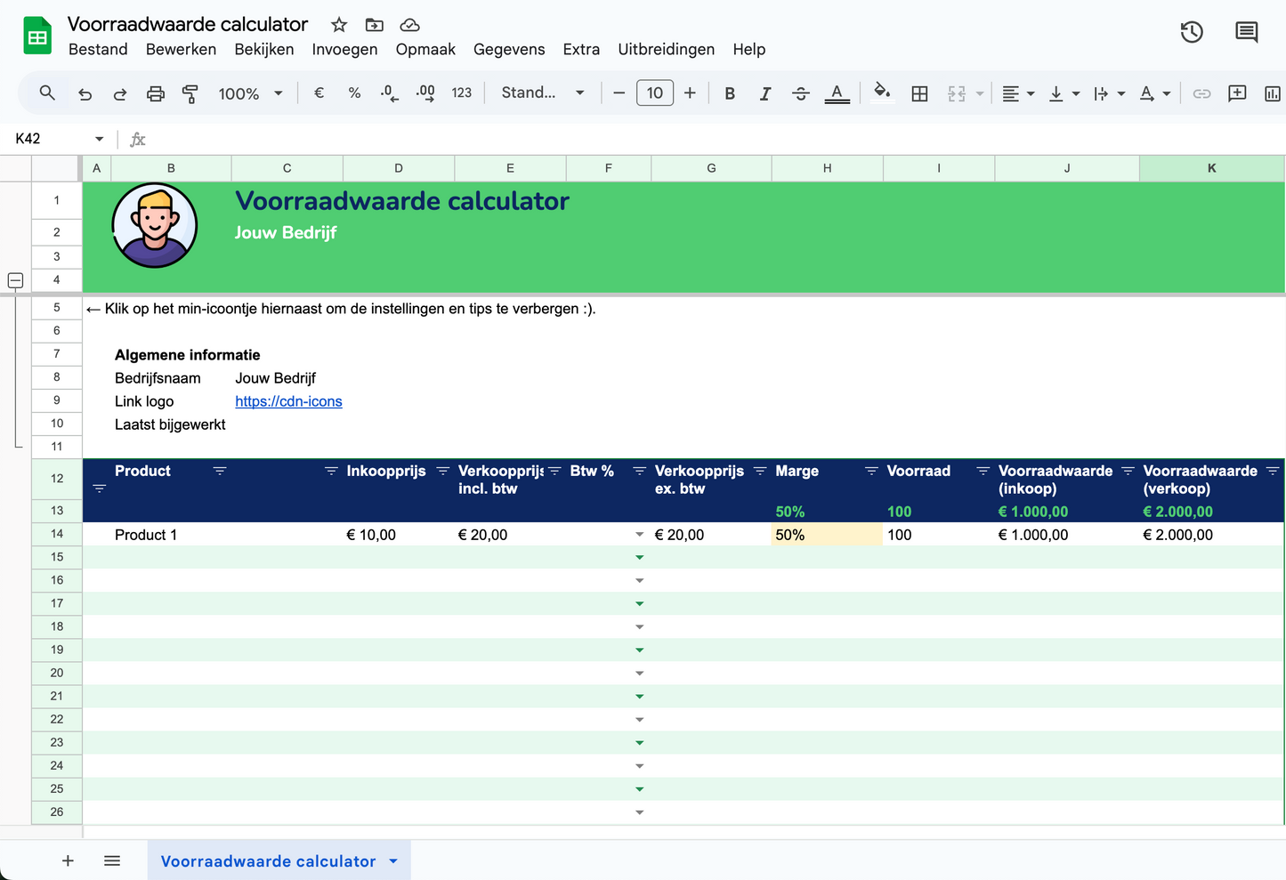Viewport: 1286px width, 880px height.
Task: Select the paint format tool
Action: pos(190,93)
